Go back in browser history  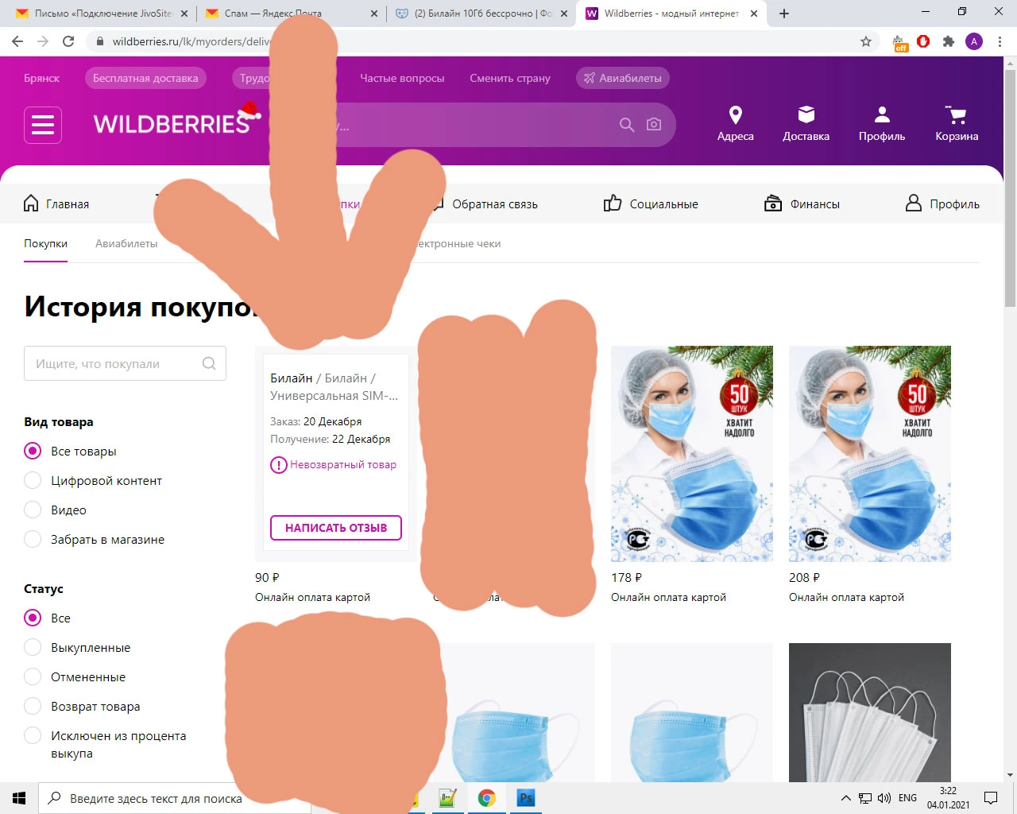pyautogui.click(x=17, y=41)
